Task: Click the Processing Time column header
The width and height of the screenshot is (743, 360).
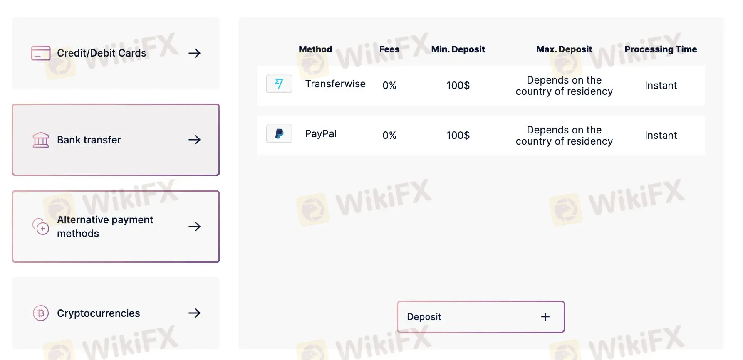Action: [661, 49]
